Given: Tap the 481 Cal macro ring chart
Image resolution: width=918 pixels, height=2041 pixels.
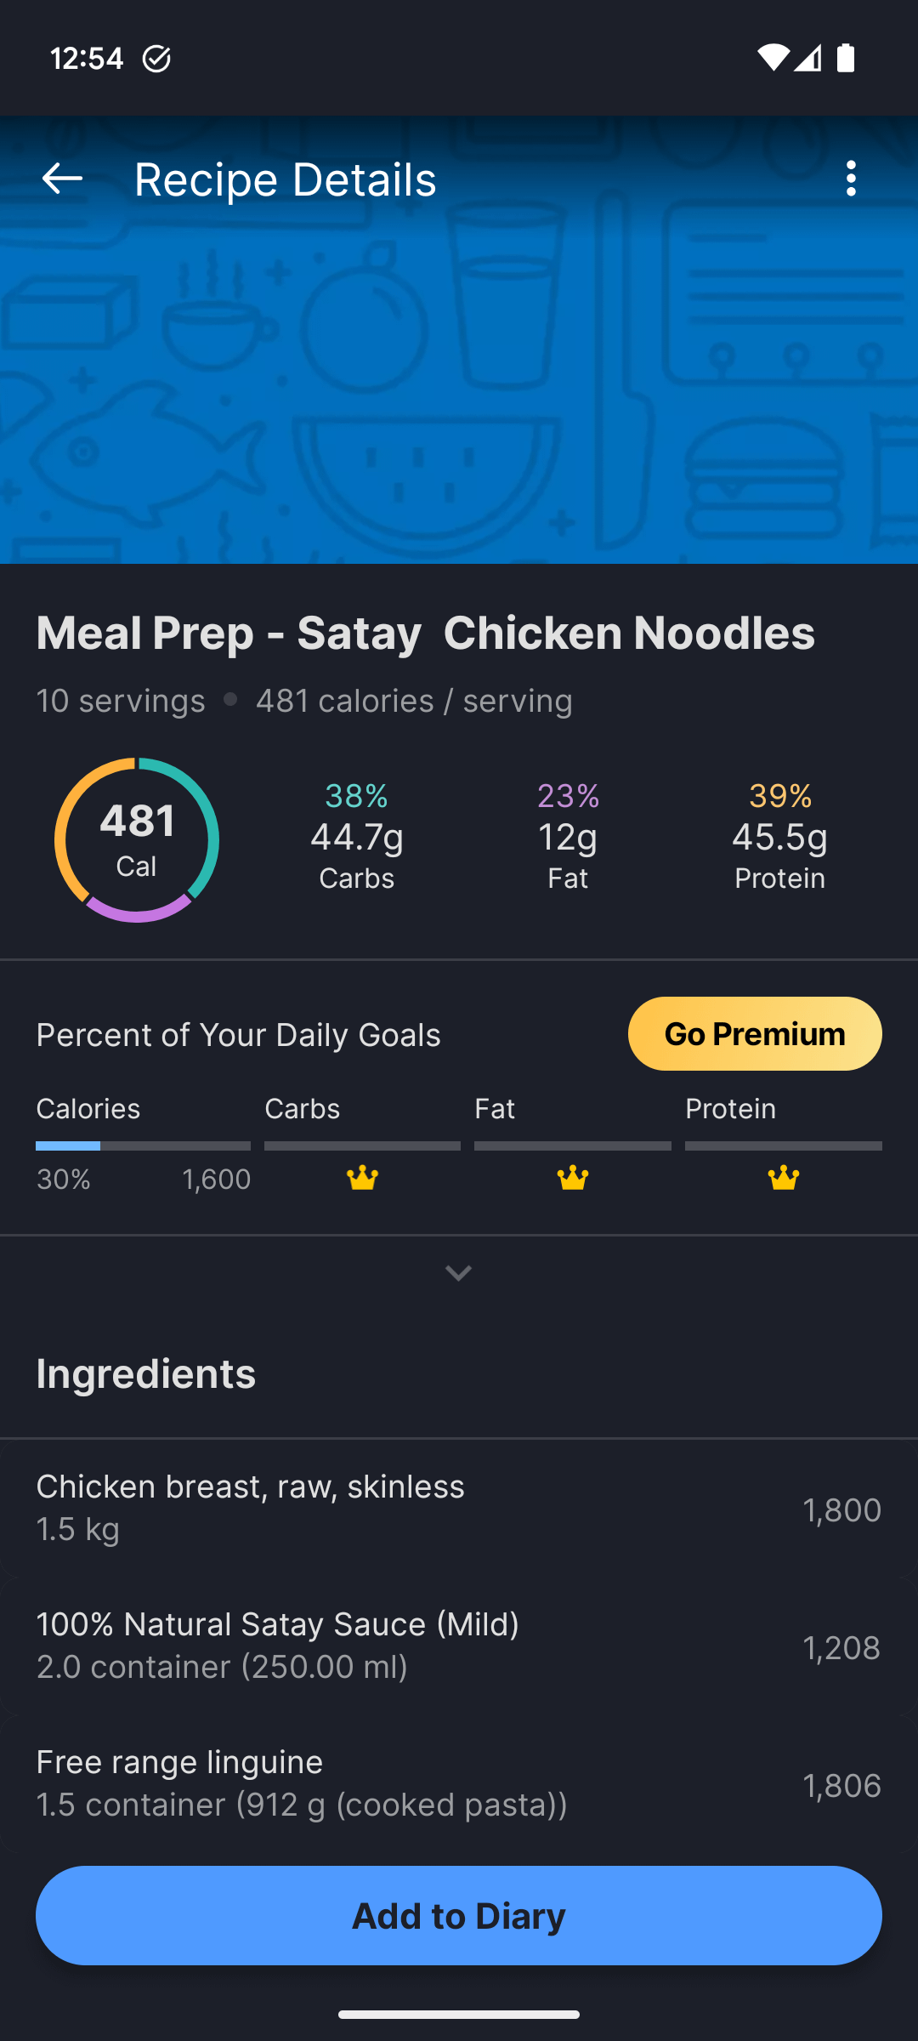Looking at the screenshot, I should [x=137, y=840].
